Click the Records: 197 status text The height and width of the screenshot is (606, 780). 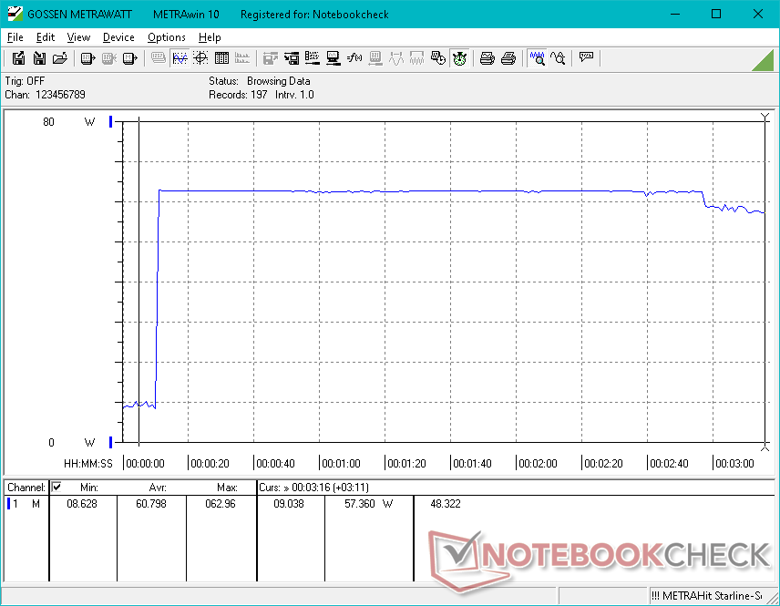[x=238, y=95]
